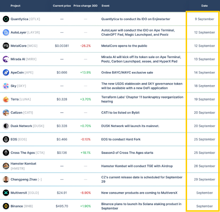220x212 pixels.
Task: Select 'DUSK Network will launch its mainnet' event
Action: (130, 126)
